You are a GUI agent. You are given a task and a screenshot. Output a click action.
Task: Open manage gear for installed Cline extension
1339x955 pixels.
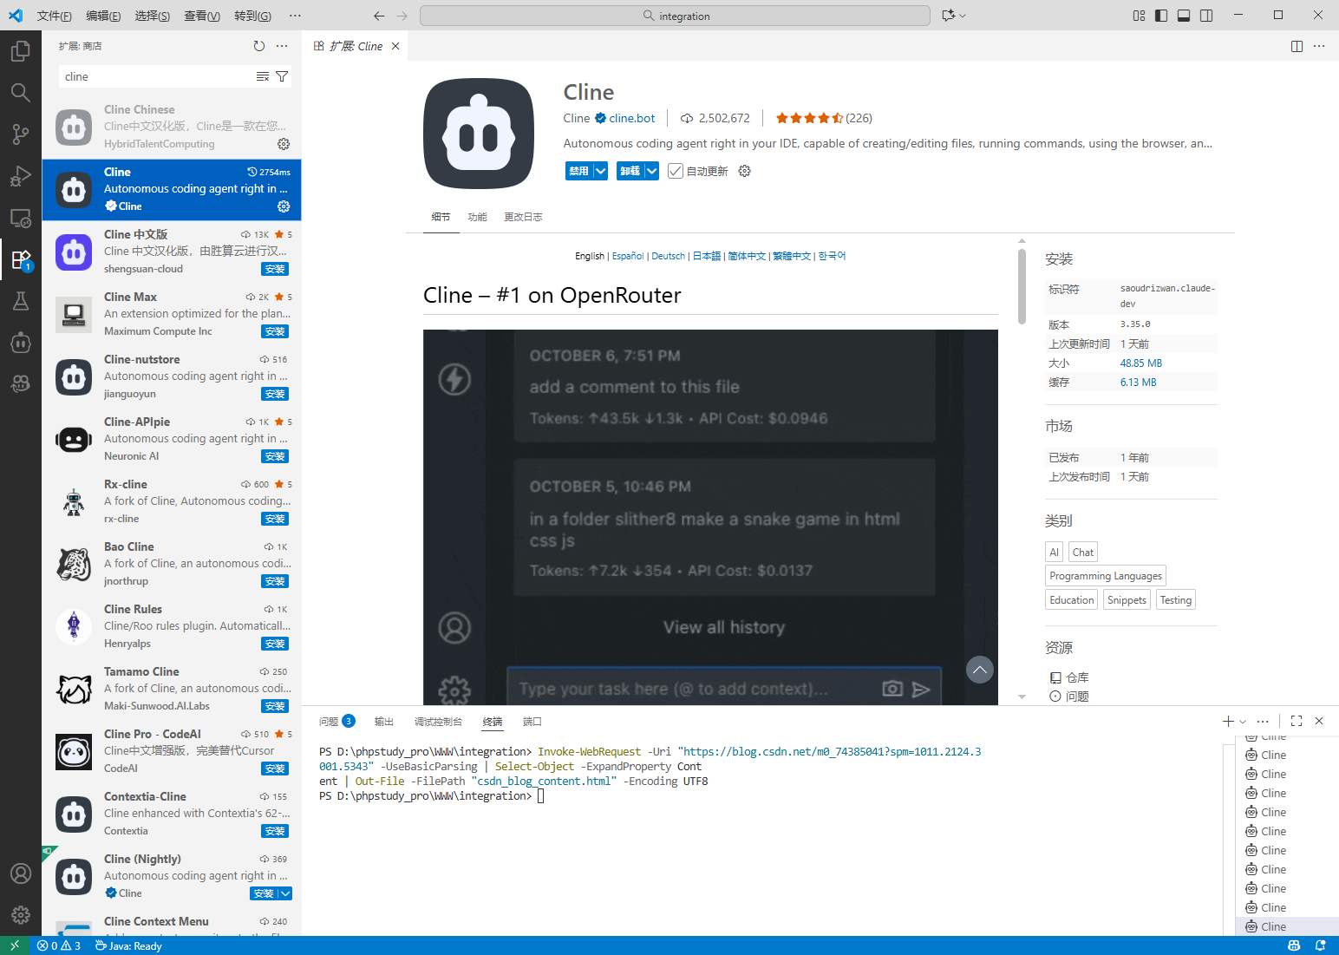click(x=284, y=206)
